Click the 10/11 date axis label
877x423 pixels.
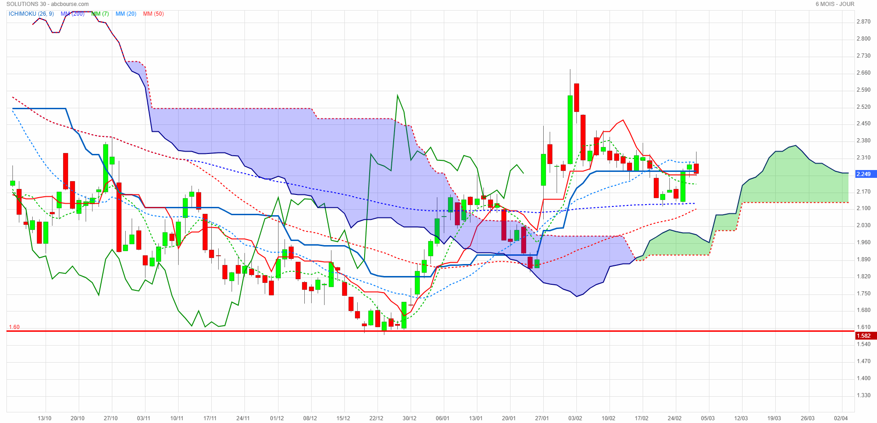point(177,418)
